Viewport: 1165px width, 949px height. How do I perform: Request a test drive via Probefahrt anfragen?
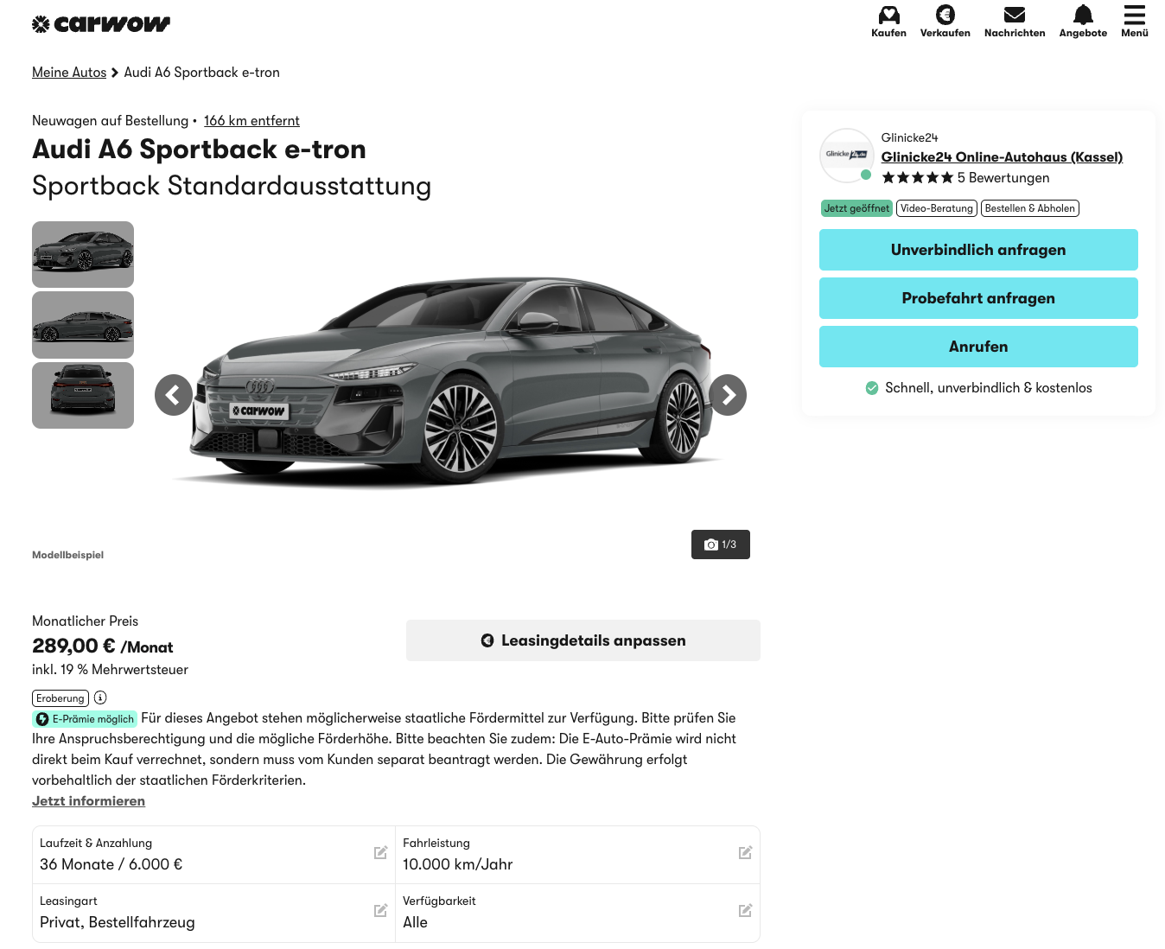(977, 298)
